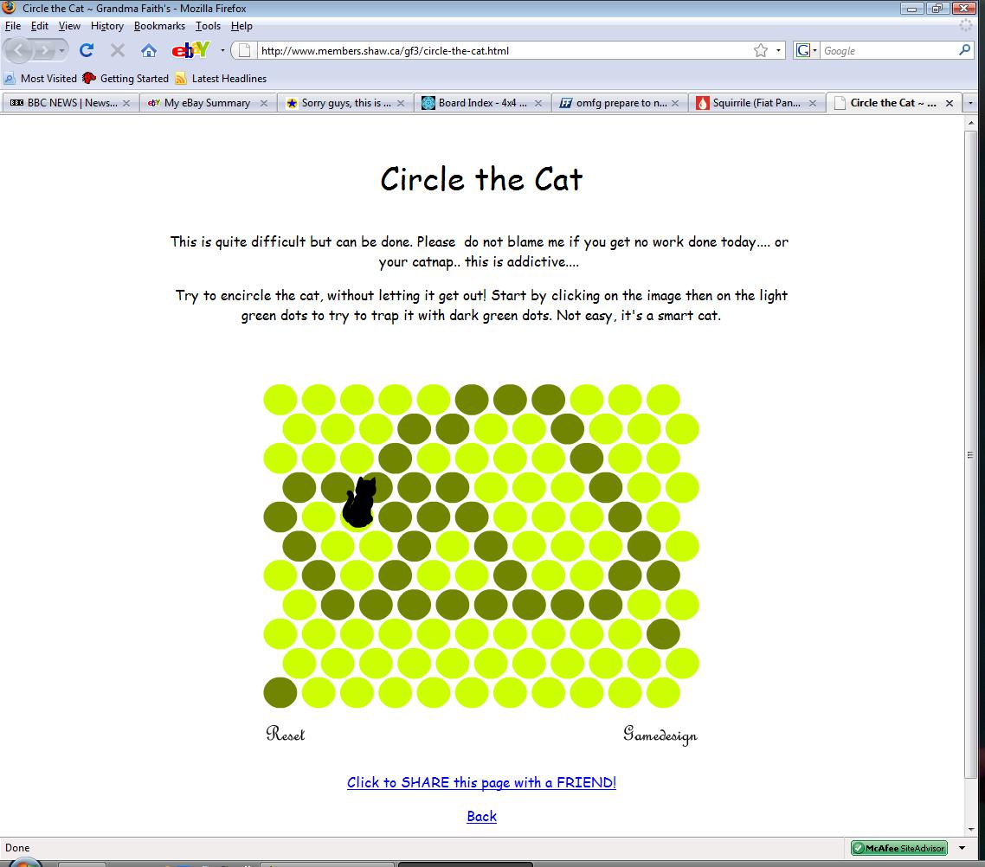The height and width of the screenshot is (867, 985).
Task: Click the Gamedesign link
Action: [660, 735]
